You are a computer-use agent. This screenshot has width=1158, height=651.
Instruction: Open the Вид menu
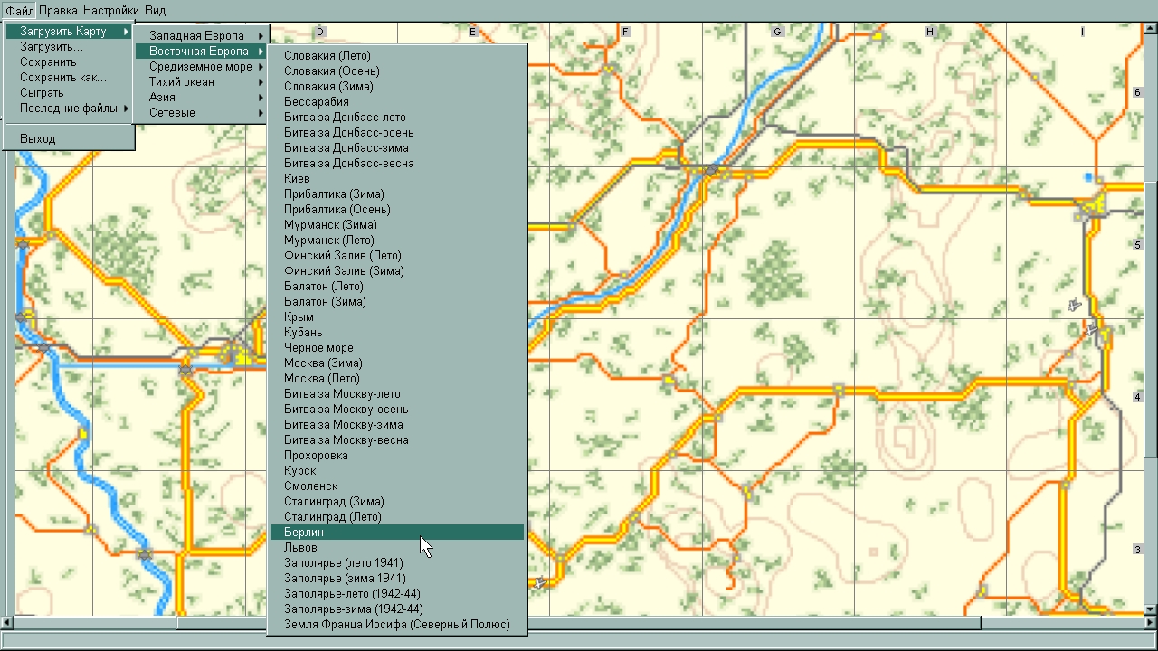tap(155, 11)
